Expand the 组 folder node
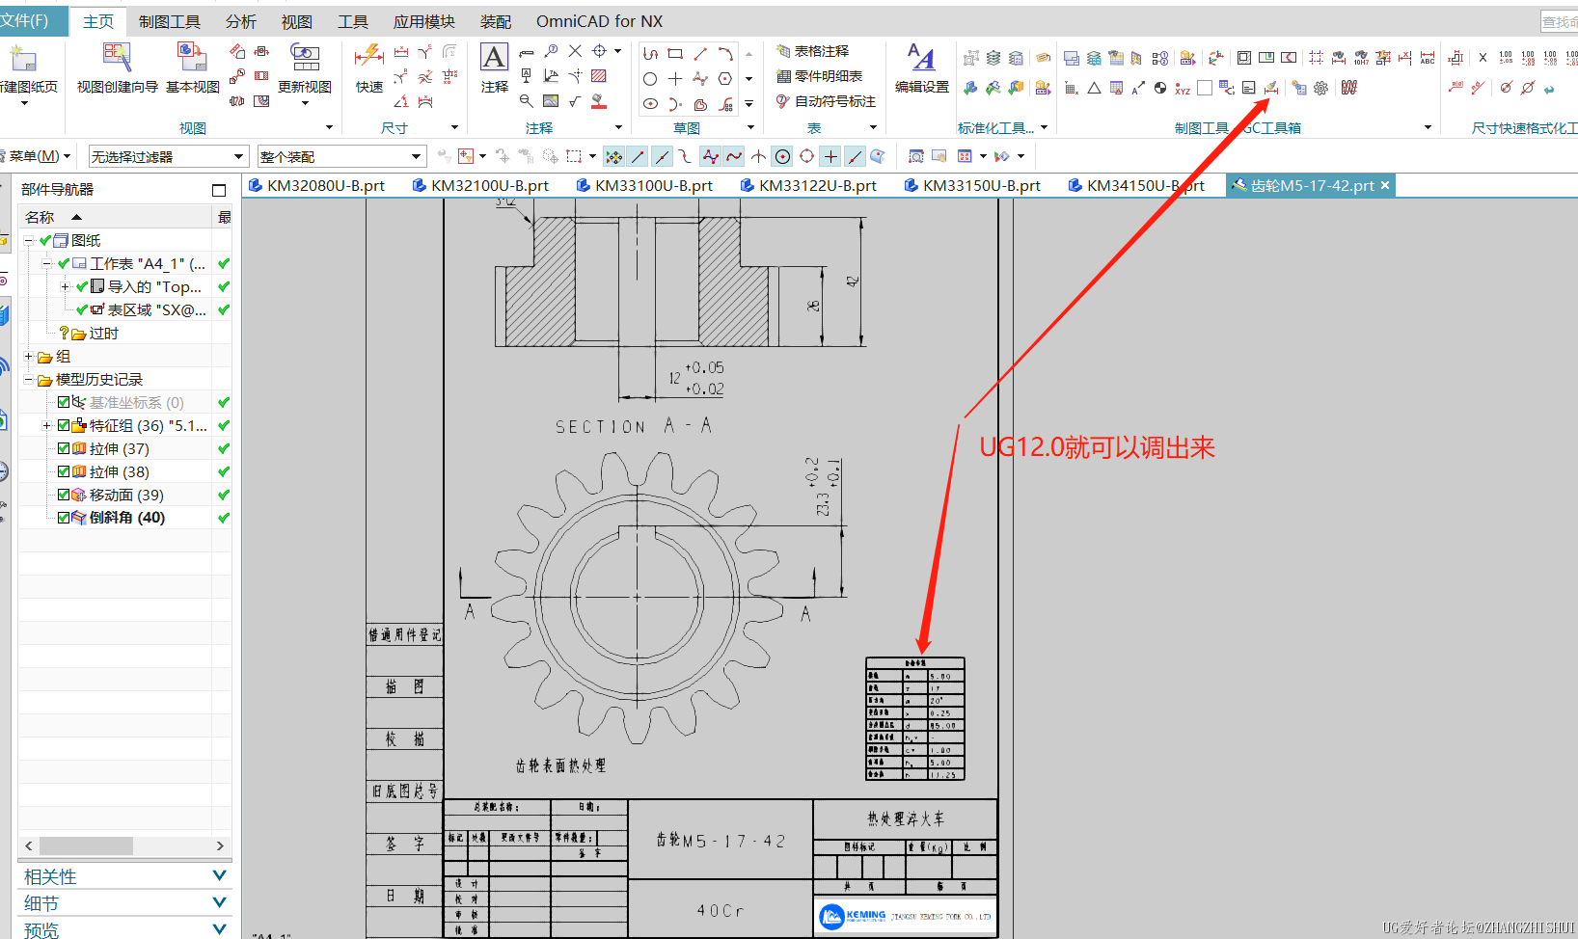Screen dimensions: 1578x939 pos(29,356)
